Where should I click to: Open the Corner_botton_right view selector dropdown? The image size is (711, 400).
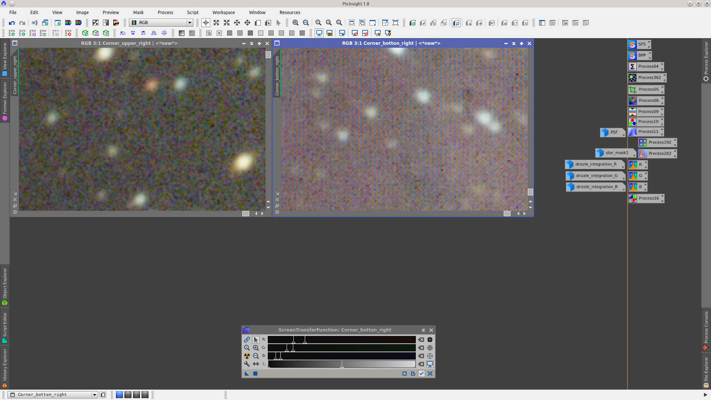(x=53, y=395)
